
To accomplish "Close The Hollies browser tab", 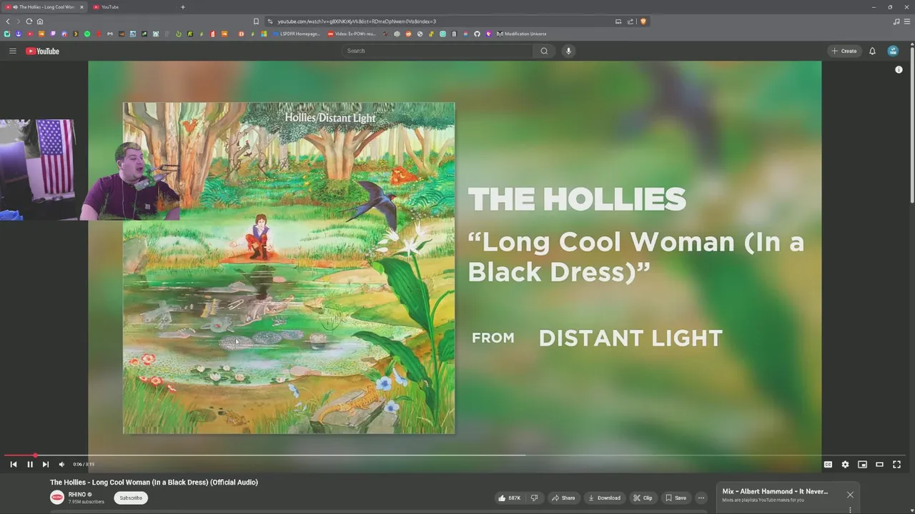I will pyautogui.click(x=81, y=6).
